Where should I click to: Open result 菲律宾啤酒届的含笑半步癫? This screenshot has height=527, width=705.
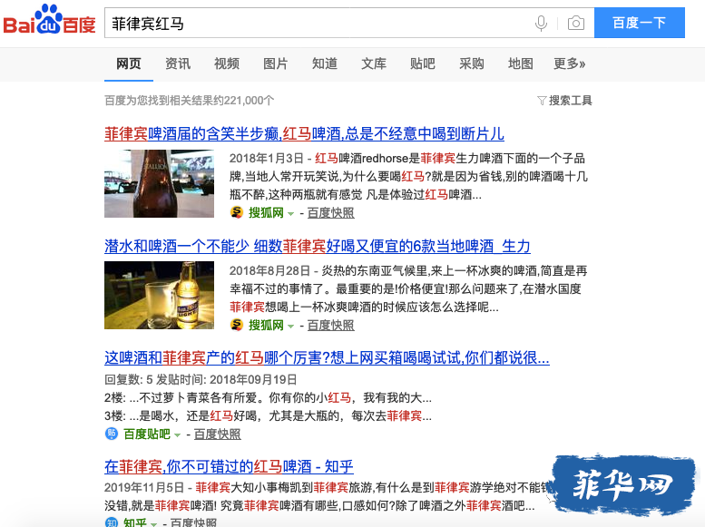(x=304, y=133)
